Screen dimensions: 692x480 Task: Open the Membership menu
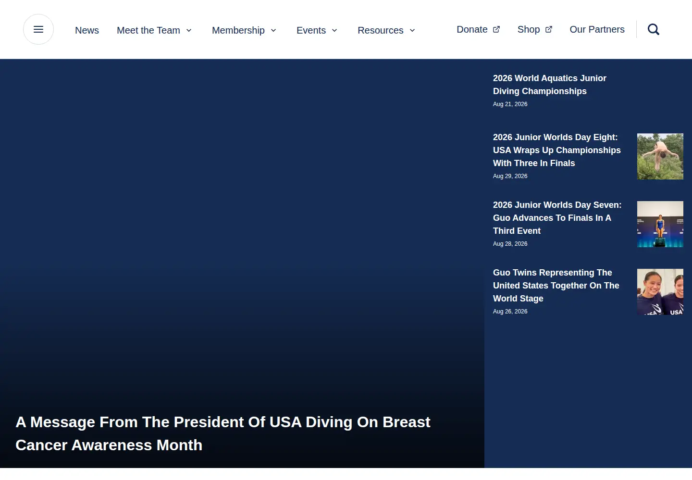[x=238, y=30]
